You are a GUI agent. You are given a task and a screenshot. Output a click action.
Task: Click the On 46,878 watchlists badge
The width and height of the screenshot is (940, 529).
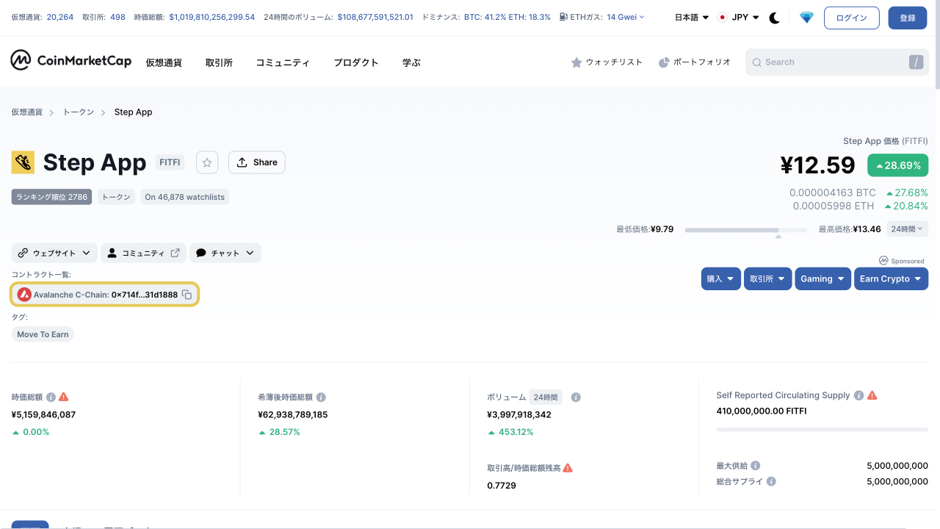184,197
